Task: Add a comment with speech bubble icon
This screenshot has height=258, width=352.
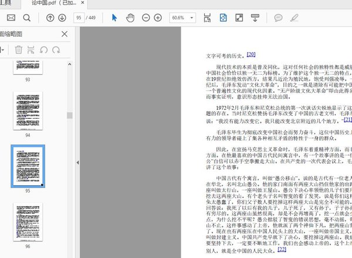Action: (x=279, y=18)
